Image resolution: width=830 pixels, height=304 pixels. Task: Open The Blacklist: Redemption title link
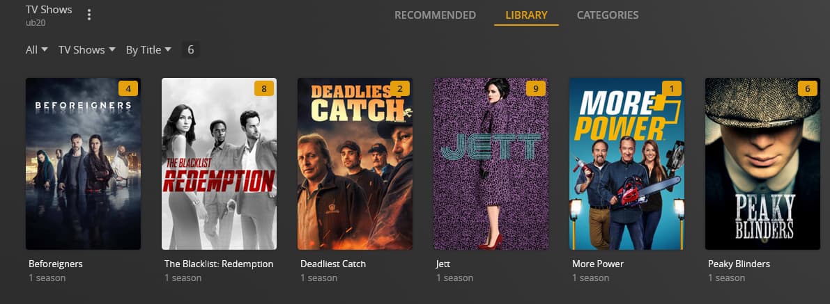(x=219, y=264)
